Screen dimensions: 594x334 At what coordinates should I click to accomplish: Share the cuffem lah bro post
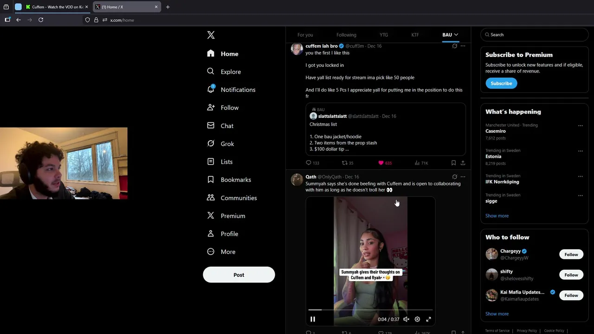[463, 163]
